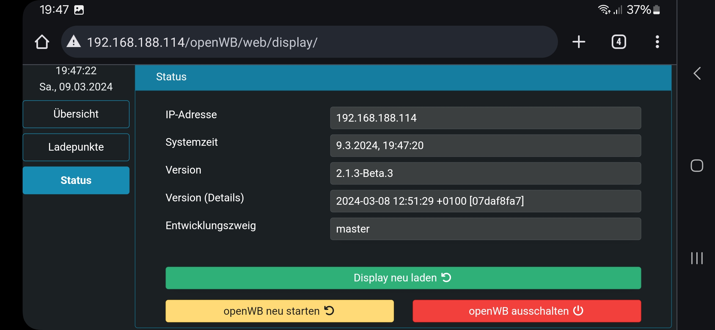The width and height of the screenshot is (715, 330).
Task: Click the red openWB ausschalten button
Action: tap(526, 311)
